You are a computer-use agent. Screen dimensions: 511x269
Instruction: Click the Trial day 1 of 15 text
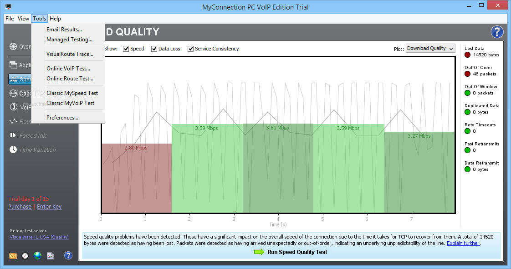point(29,199)
